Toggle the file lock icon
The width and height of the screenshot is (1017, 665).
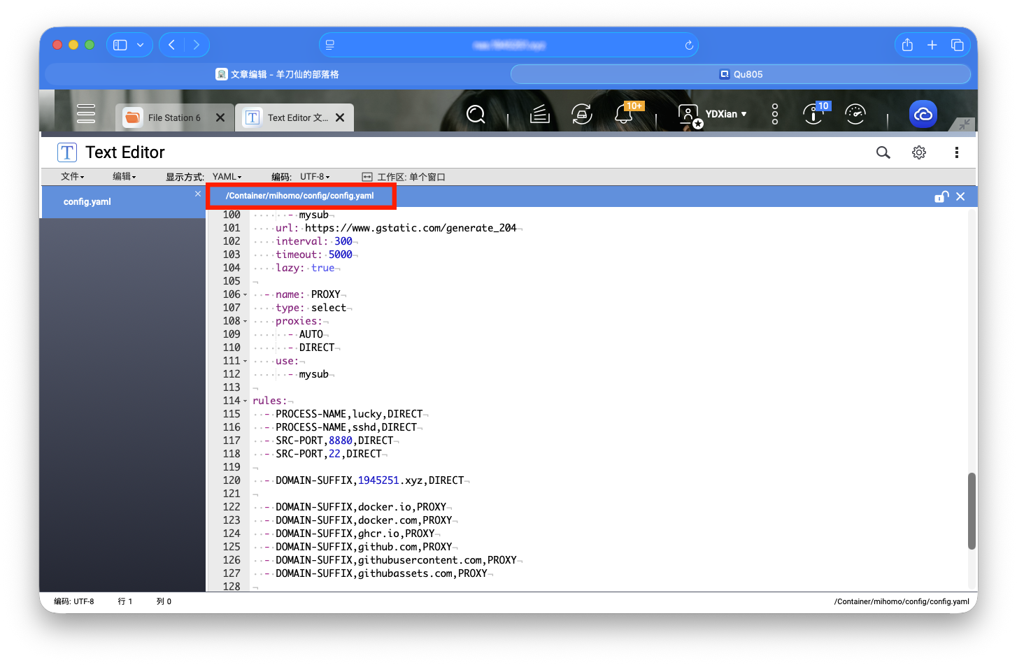click(941, 196)
